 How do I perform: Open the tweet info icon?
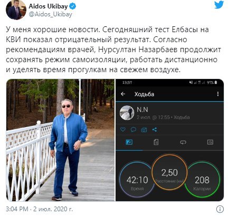220,209
